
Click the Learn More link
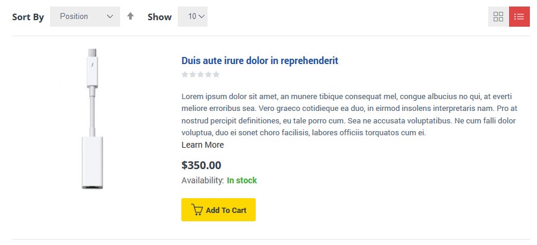pyautogui.click(x=202, y=145)
